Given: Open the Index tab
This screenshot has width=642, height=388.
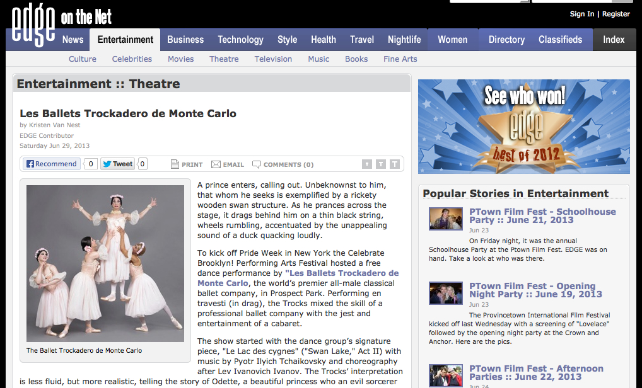Looking at the screenshot, I should click(x=613, y=40).
